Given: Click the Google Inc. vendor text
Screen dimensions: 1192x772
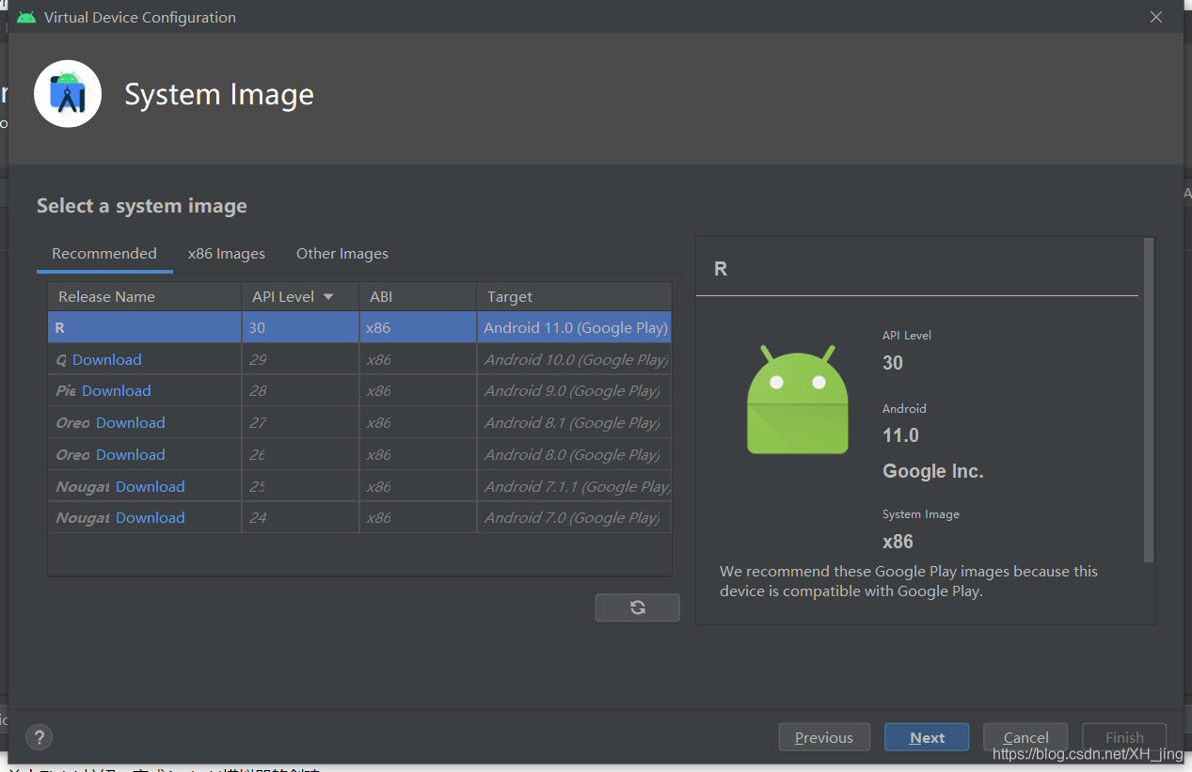Looking at the screenshot, I should [932, 471].
